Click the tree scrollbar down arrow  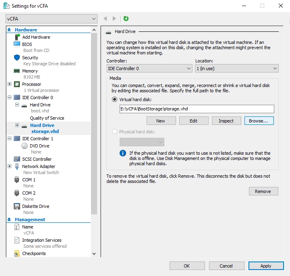pos(94,254)
